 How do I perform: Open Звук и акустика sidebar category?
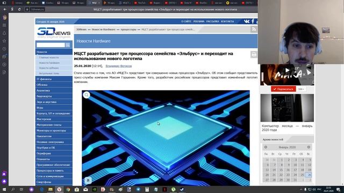click(x=54, y=102)
